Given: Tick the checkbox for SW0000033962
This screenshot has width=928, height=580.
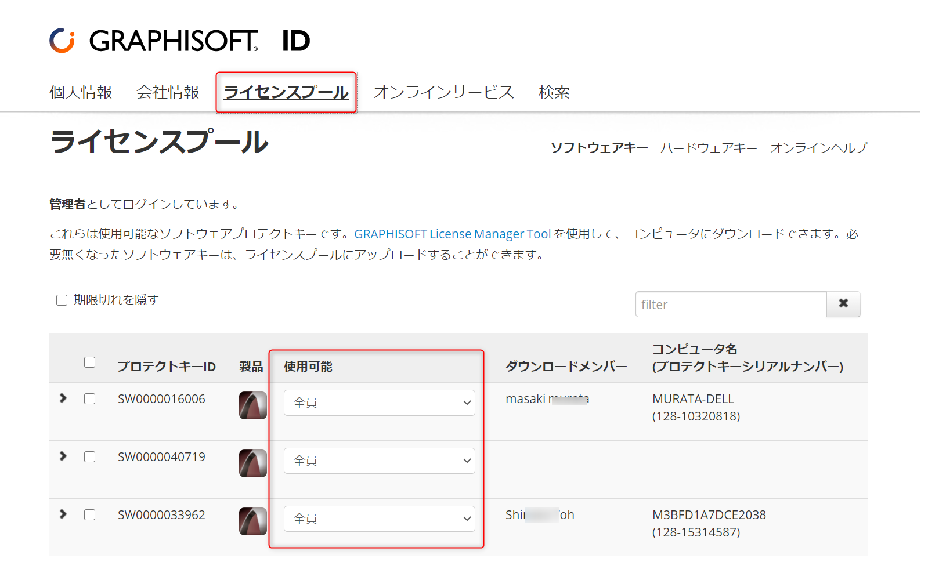Looking at the screenshot, I should [89, 514].
